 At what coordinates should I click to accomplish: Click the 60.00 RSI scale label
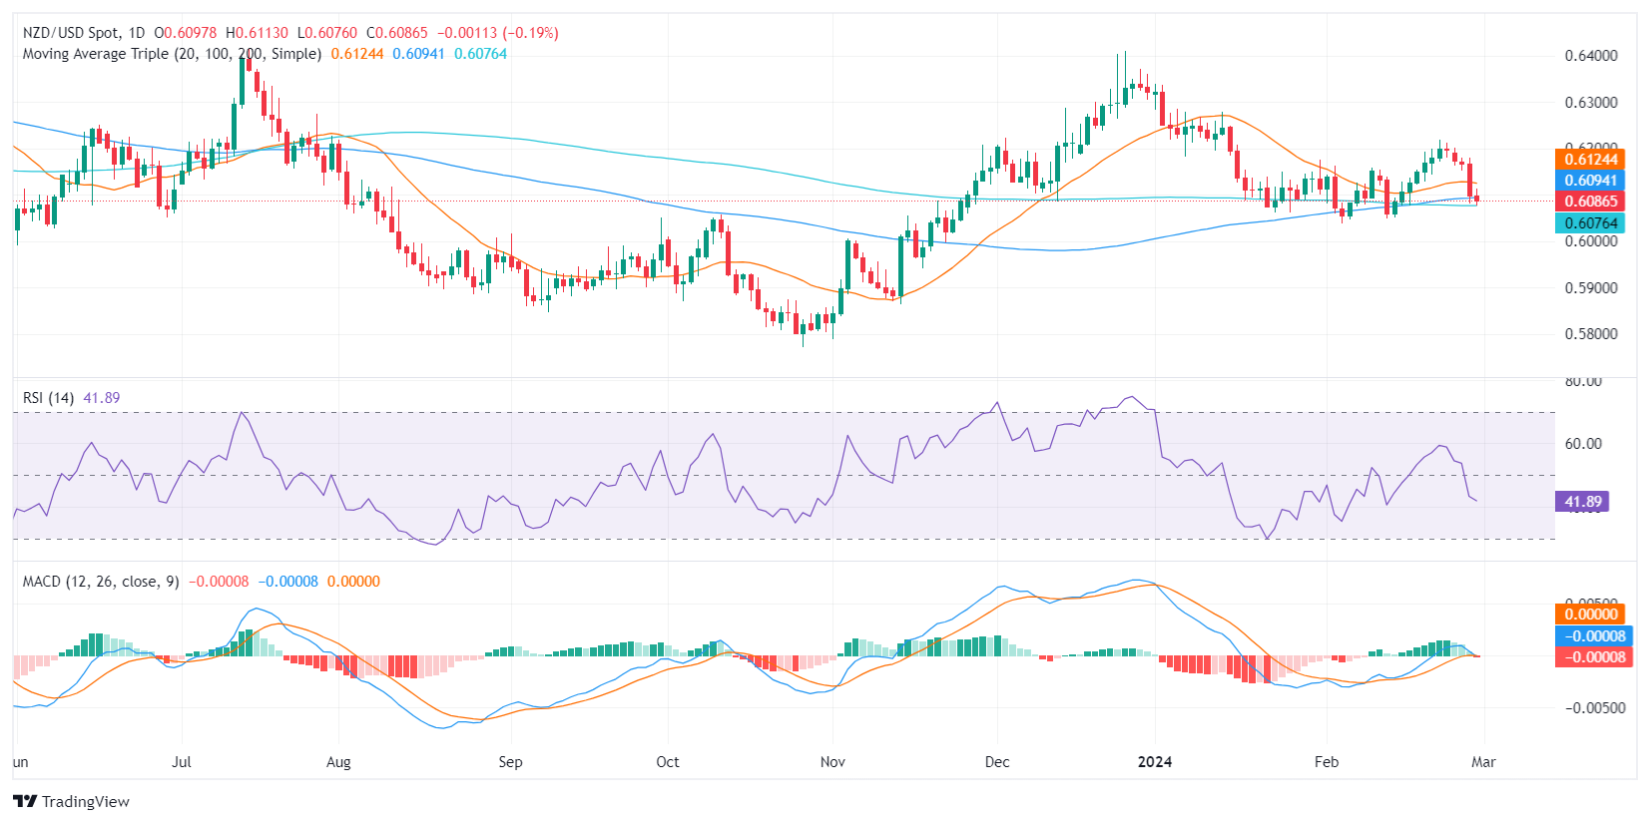coord(1583,444)
